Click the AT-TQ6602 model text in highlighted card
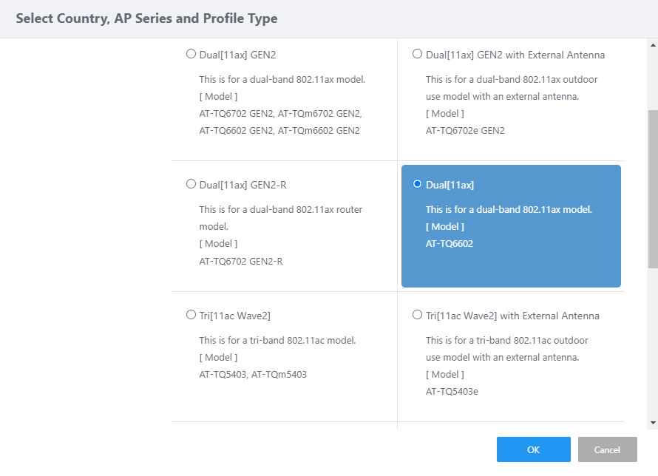The height and width of the screenshot is (476, 658). click(x=449, y=243)
